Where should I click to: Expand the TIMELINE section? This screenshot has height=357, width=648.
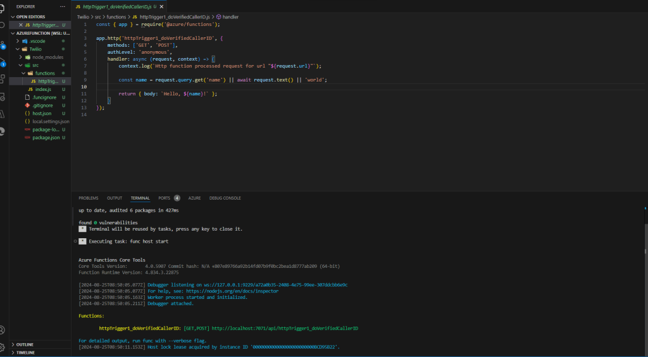pos(25,352)
